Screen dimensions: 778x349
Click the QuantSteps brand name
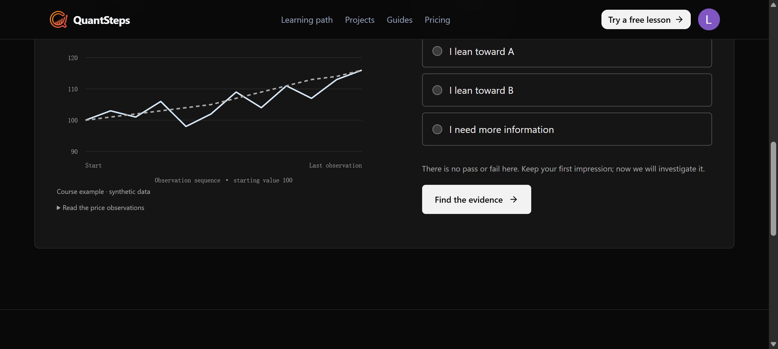102,20
